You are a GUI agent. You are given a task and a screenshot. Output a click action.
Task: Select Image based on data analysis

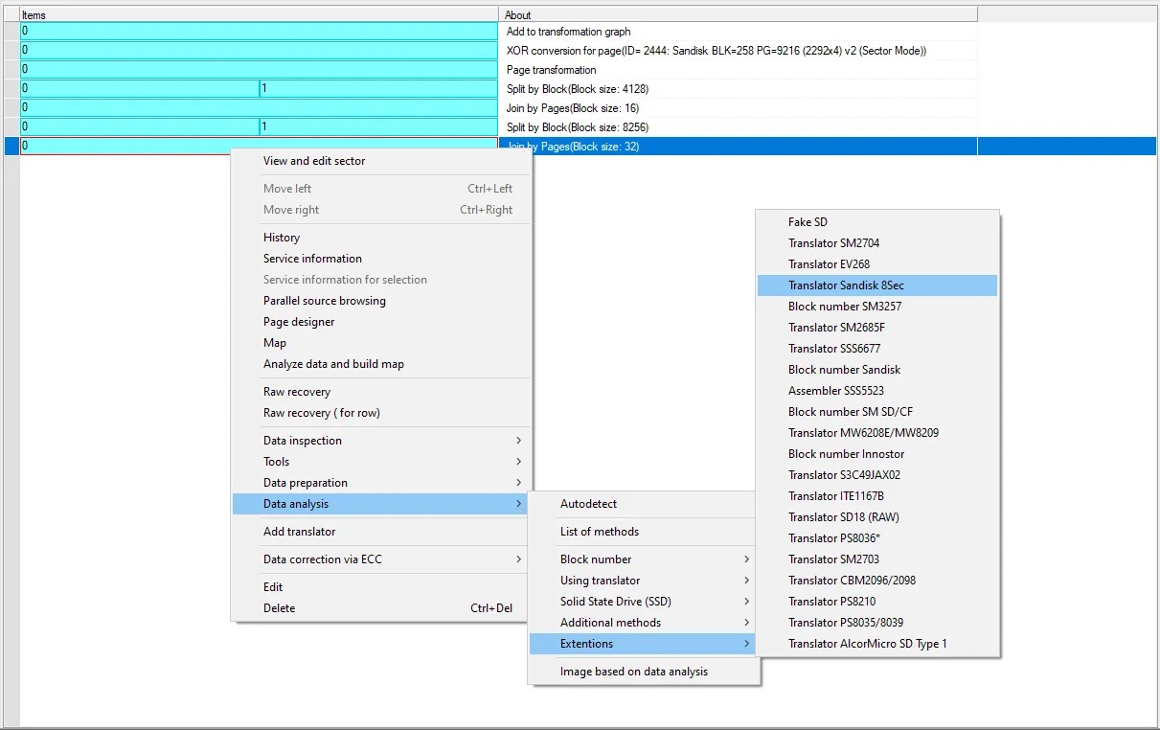click(x=633, y=672)
